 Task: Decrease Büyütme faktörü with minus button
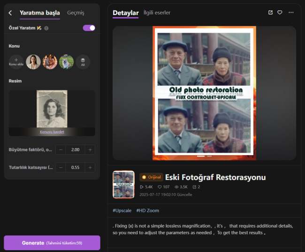click(x=61, y=150)
